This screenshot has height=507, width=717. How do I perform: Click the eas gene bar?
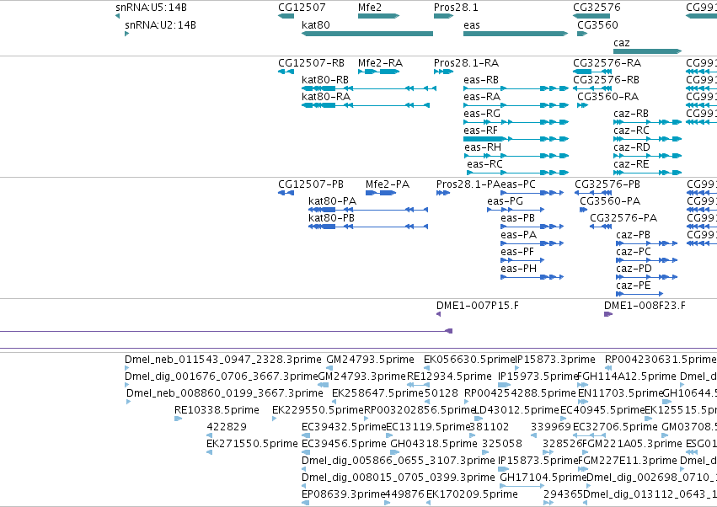(x=516, y=34)
